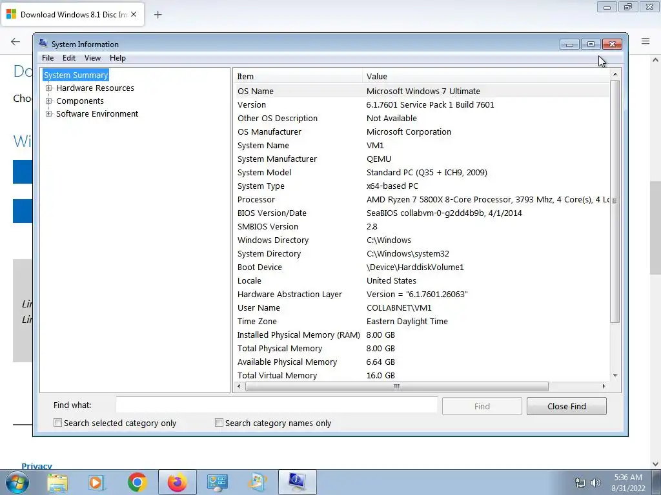This screenshot has width=661, height=495.
Task: Click the System Information title bar icon
Action: tap(43, 43)
